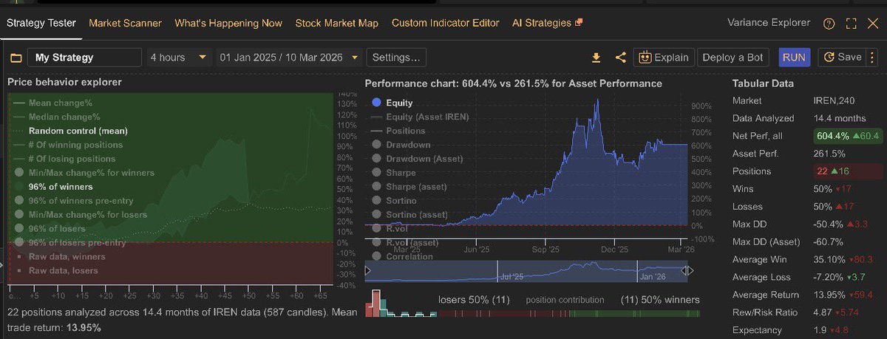
Task: Open the What's Happening Now tab
Action: (x=228, y=23)
